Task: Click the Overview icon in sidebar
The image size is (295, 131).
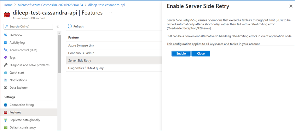Action: 6,35
